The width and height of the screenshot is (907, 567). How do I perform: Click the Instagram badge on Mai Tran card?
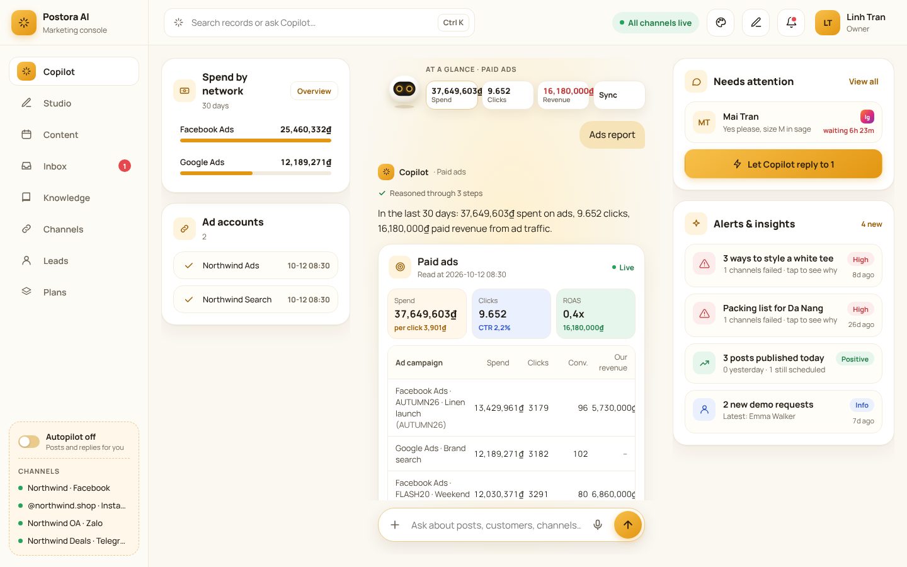(x=867, y=117)
